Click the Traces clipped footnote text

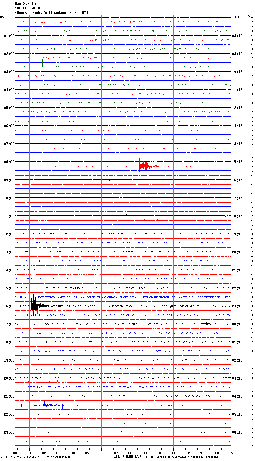point(181,457)
